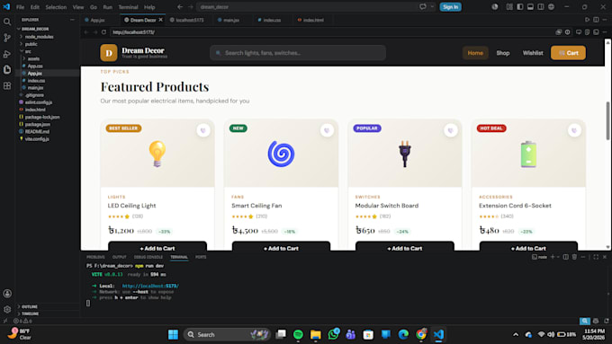Expand the TIMELINE section

(30, 313)
